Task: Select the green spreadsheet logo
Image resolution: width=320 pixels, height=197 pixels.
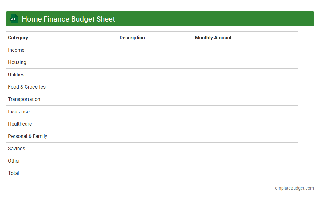Action: (x=14, y=19)
